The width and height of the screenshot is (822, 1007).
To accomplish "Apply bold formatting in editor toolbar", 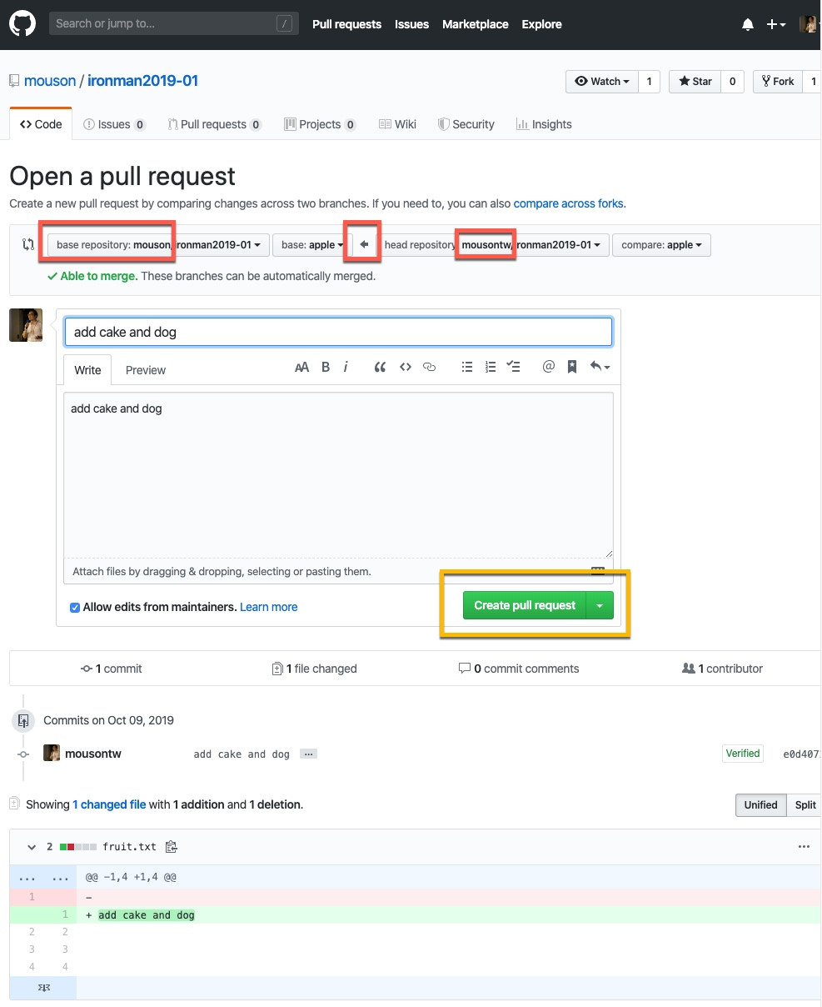I will tap(326, 367).
